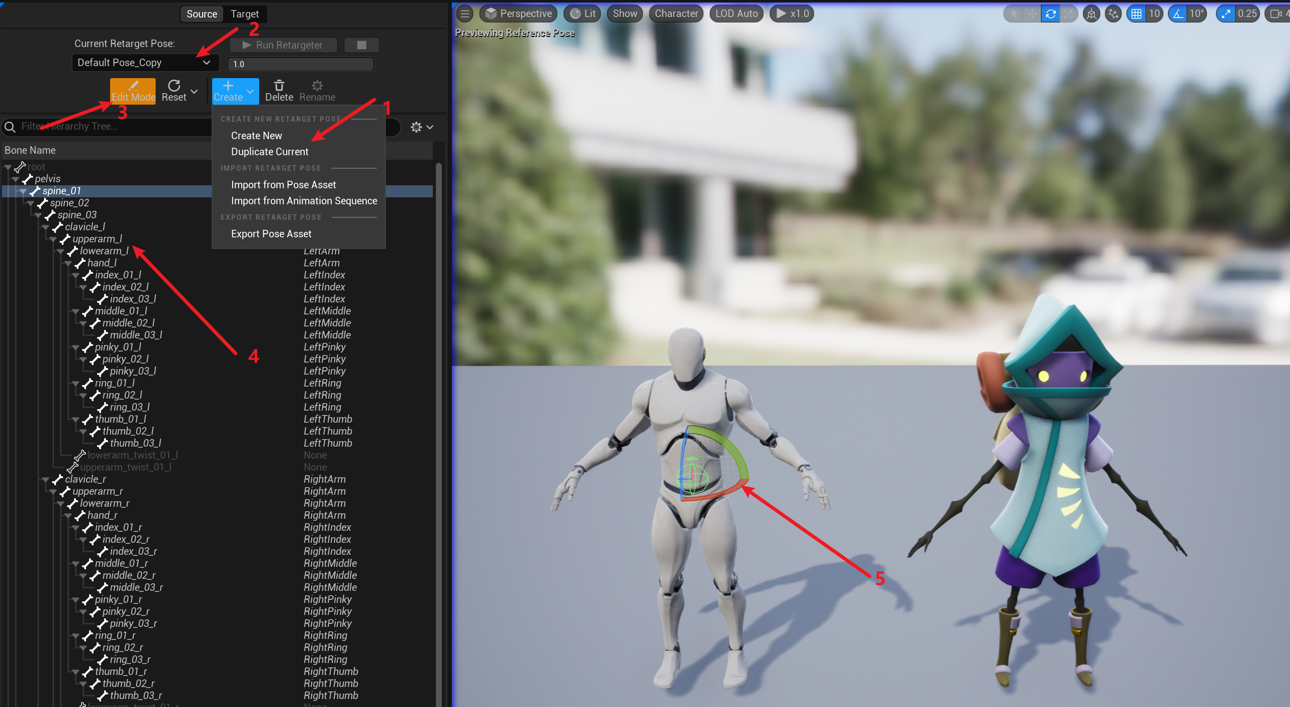Open the camera speed settings

[x=1277, y=14]
